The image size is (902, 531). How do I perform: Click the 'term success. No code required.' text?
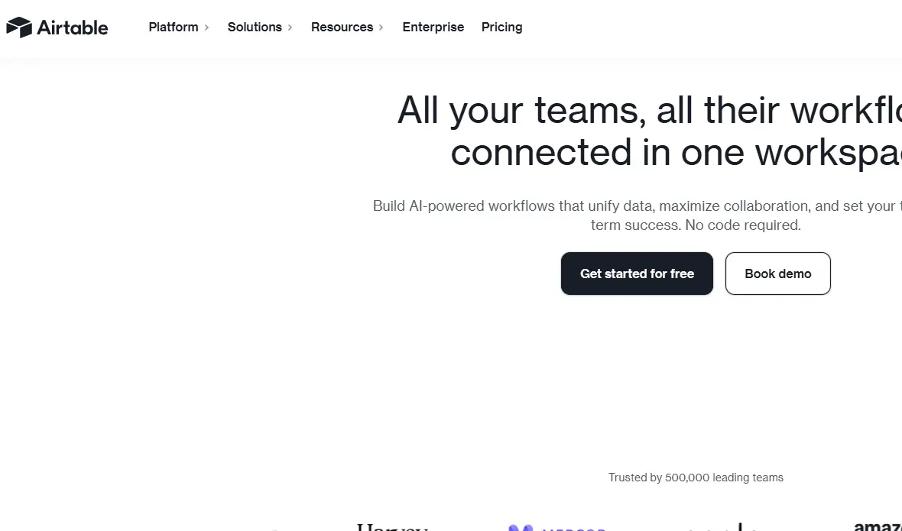[x=696, y=225]
